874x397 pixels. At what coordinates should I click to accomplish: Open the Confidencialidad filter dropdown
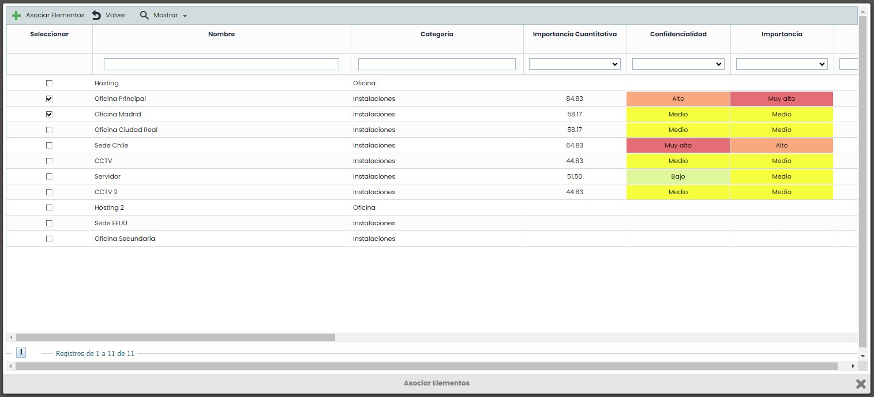click(678, 64)
